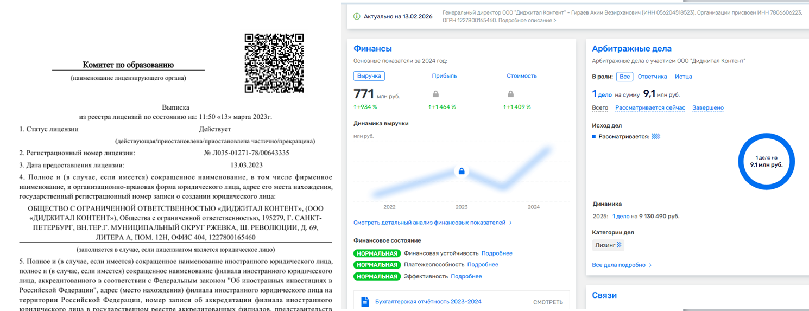Image resolution: width=809 pixels, height=311 pixels.
Task: Show Завершено cases
Action: pyautogui.click(x=708, y=107)
